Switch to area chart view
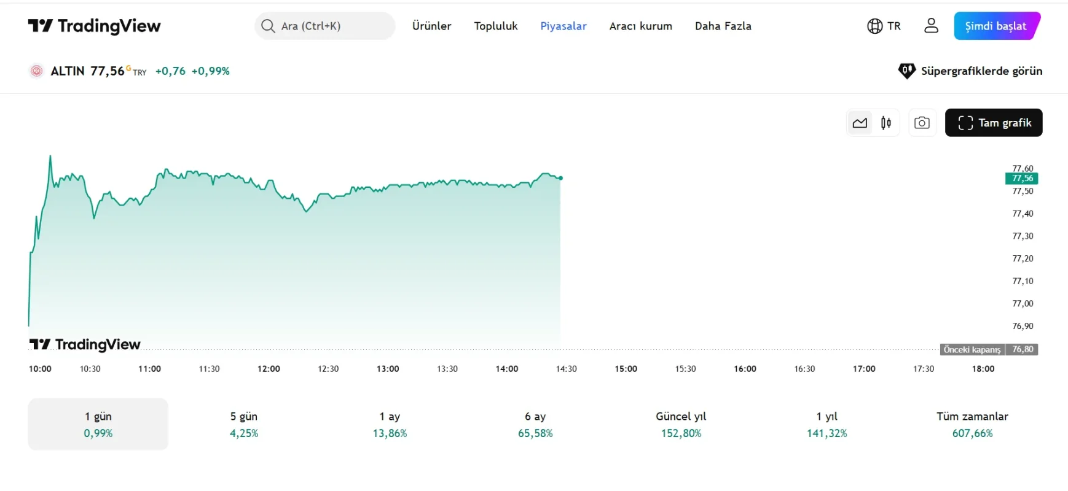 point(860,123)
